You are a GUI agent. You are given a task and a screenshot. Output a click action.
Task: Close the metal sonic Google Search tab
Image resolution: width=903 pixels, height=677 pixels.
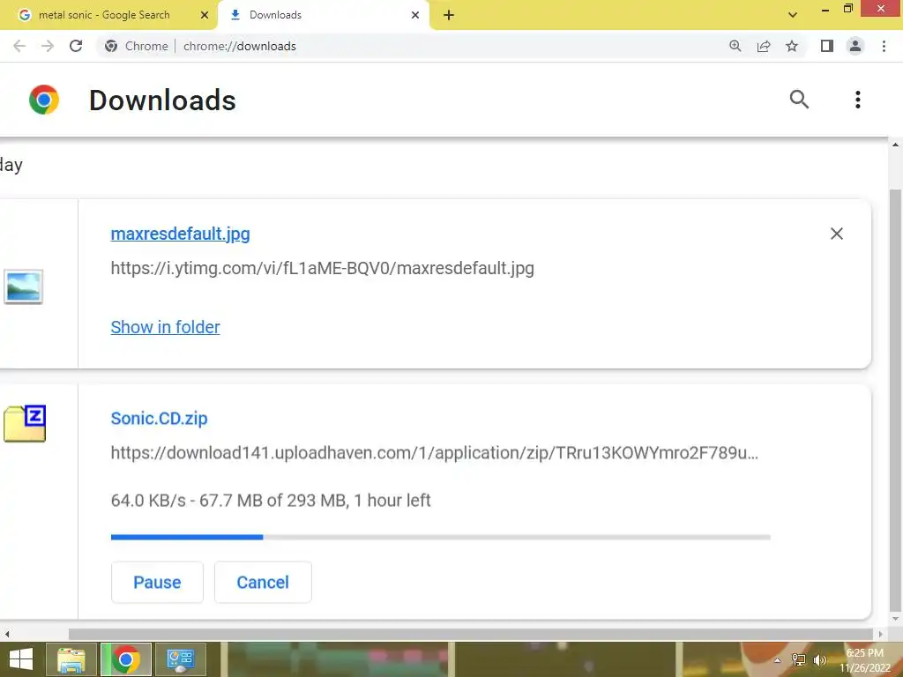[x=204, y=15]
